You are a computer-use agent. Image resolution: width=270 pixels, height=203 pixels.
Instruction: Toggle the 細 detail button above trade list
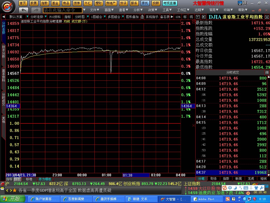click(x=267, y=72)
